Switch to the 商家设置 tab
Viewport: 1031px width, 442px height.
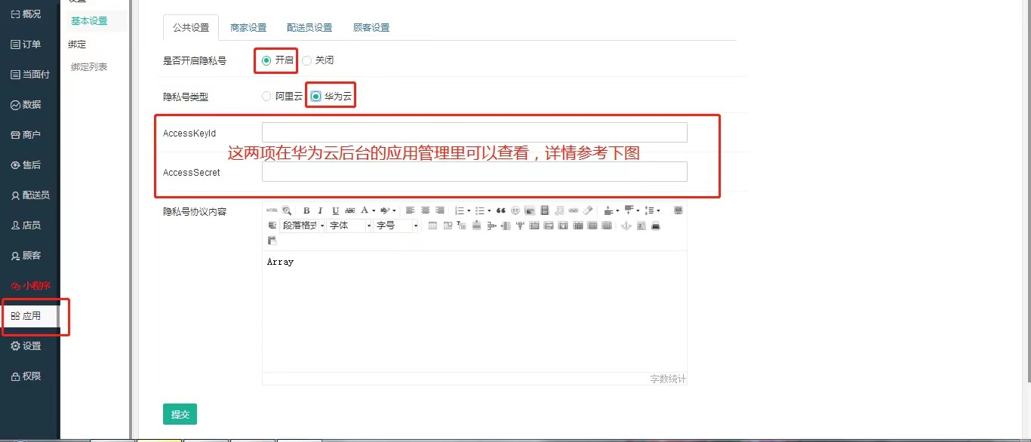pos(248,28)
